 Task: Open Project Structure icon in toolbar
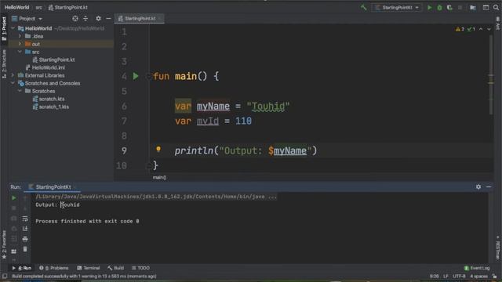[473, 7]
